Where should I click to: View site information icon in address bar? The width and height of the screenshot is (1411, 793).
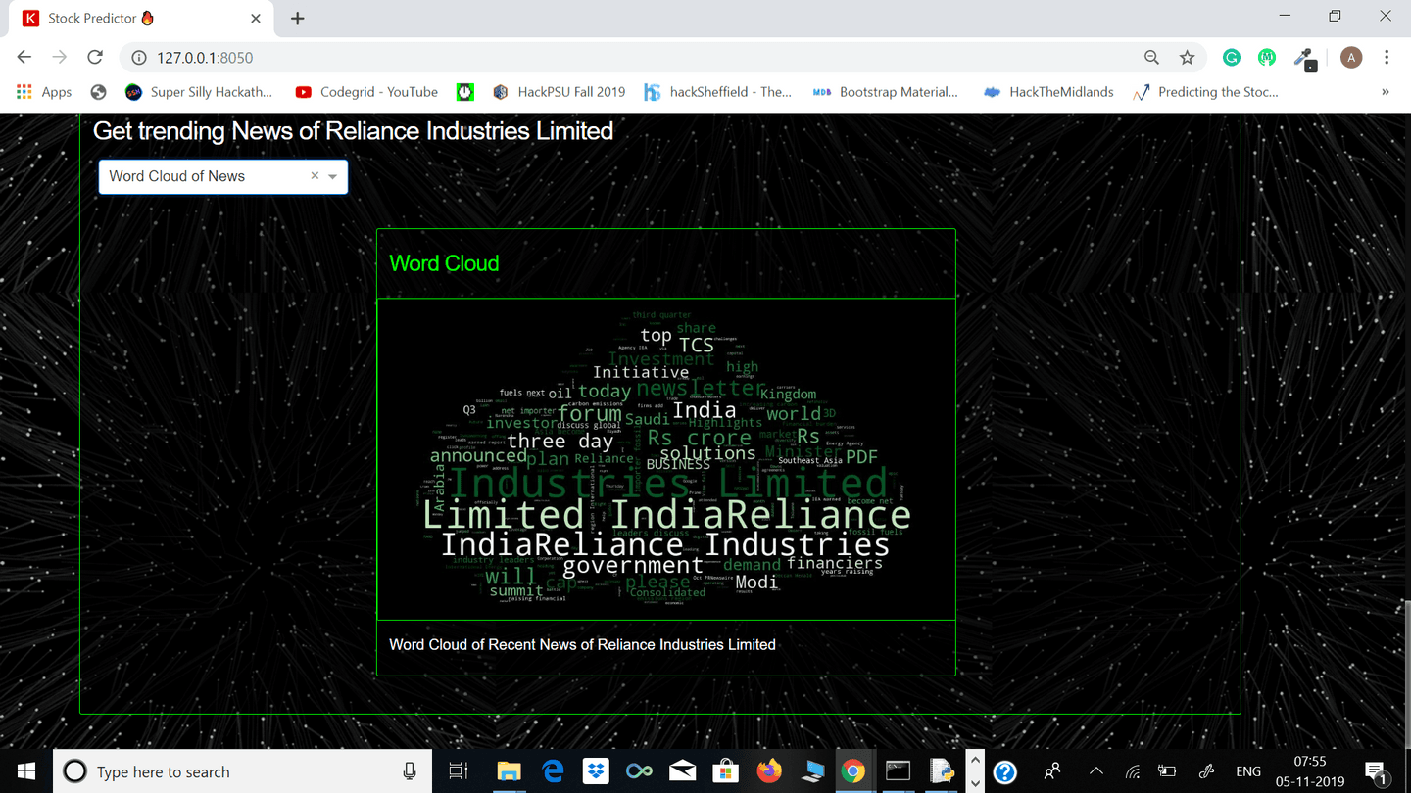pos(139,58)
